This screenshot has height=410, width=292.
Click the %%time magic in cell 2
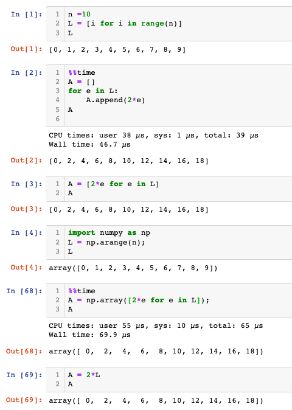(x=82, y=72)
